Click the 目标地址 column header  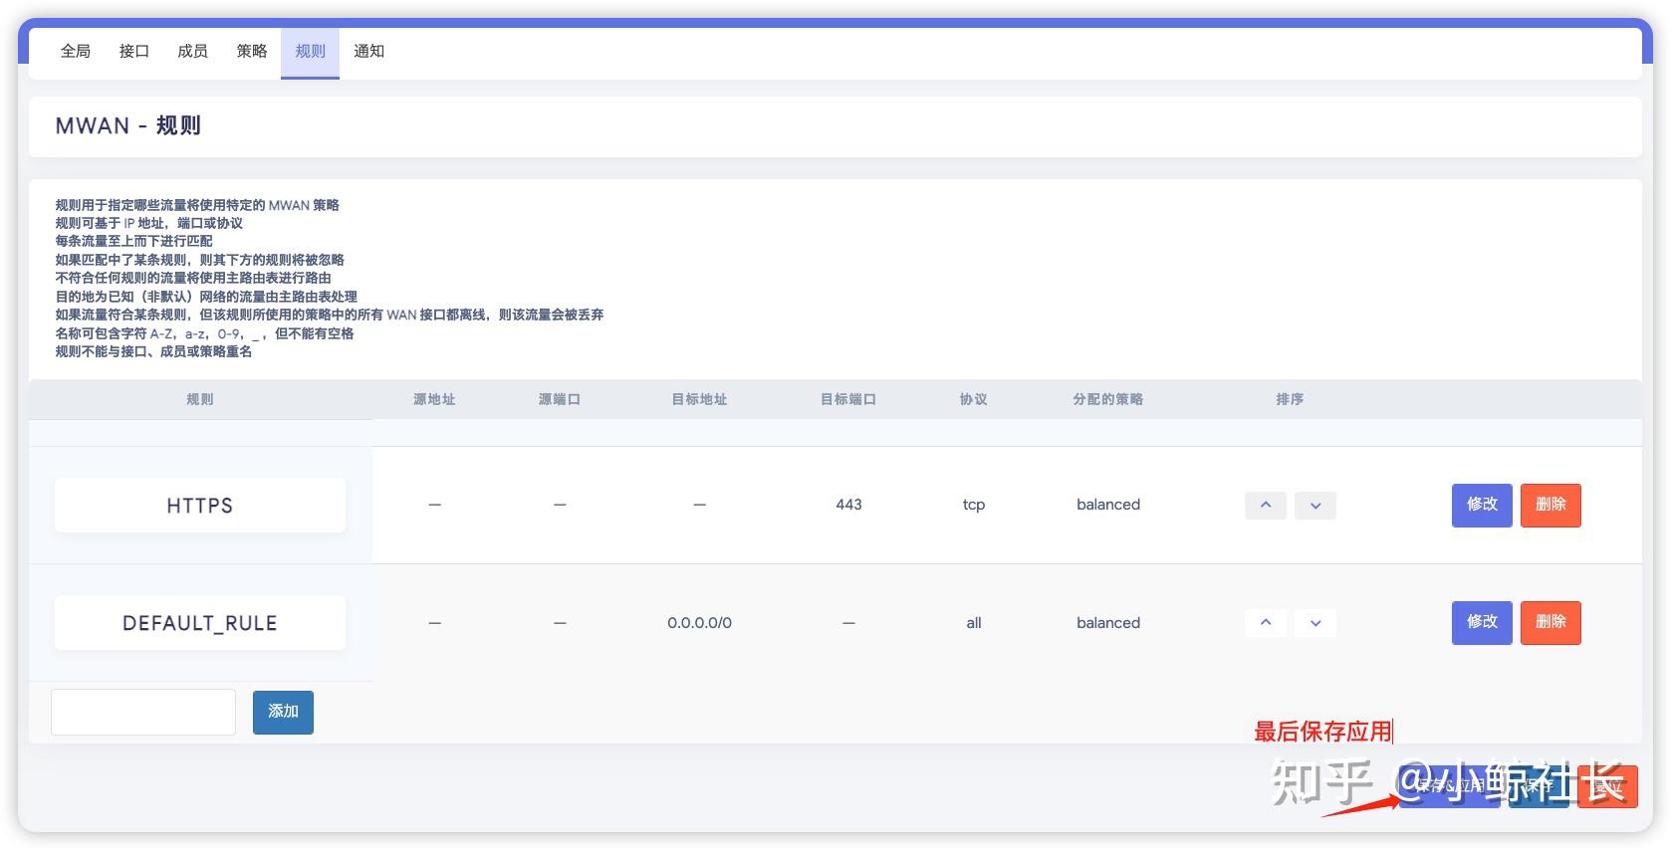pos(699,399)
